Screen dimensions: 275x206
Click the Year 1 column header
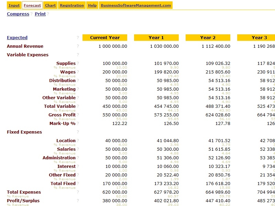tap(156, 38)
